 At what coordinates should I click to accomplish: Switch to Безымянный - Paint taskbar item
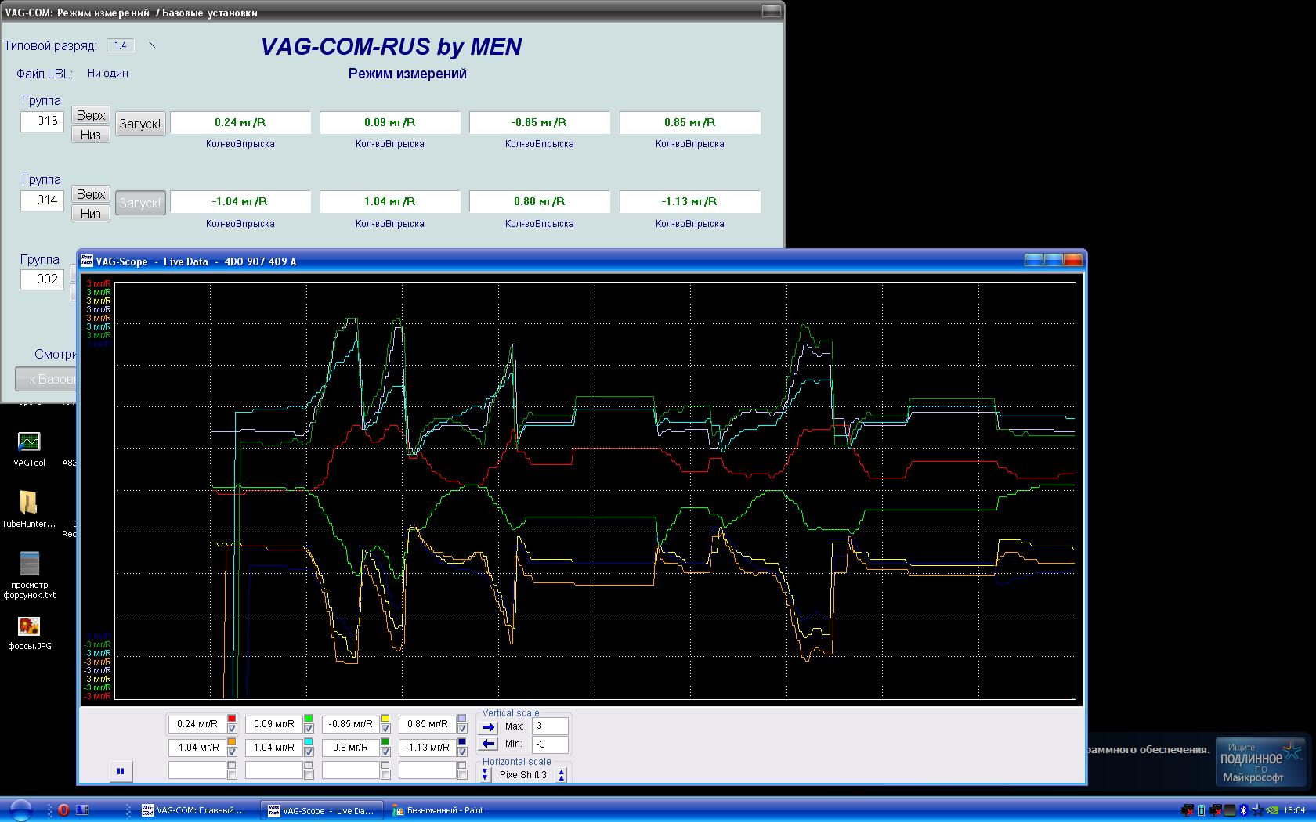click(446, 810)
